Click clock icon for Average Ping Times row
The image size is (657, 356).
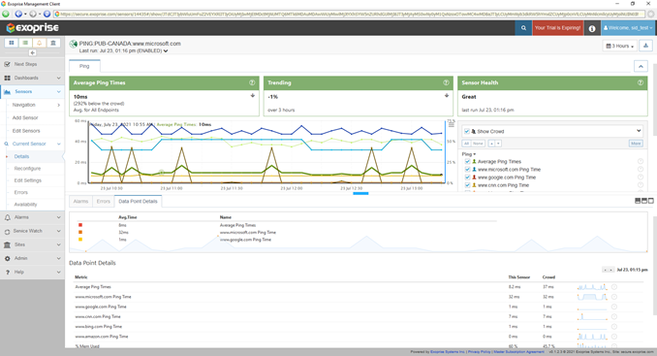click(x=613, y=287)
